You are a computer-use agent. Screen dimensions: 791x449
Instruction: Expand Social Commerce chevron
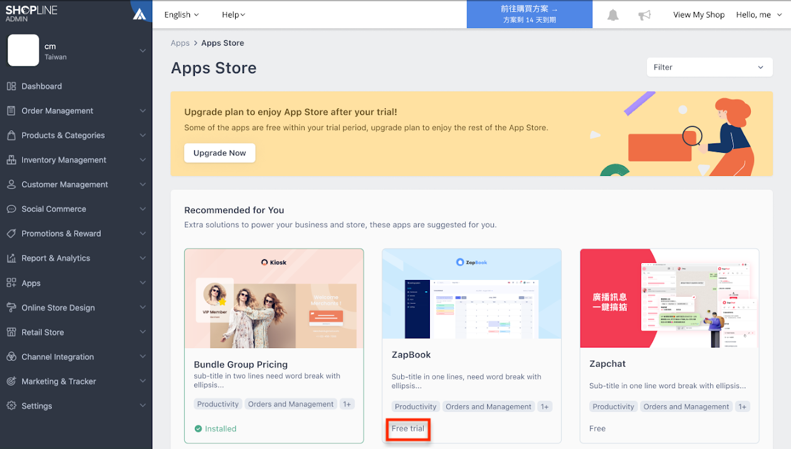click(143, 209)
